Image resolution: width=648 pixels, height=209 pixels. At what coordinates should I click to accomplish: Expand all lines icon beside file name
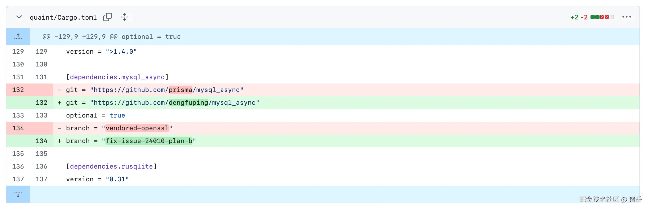tap(124, 17)
